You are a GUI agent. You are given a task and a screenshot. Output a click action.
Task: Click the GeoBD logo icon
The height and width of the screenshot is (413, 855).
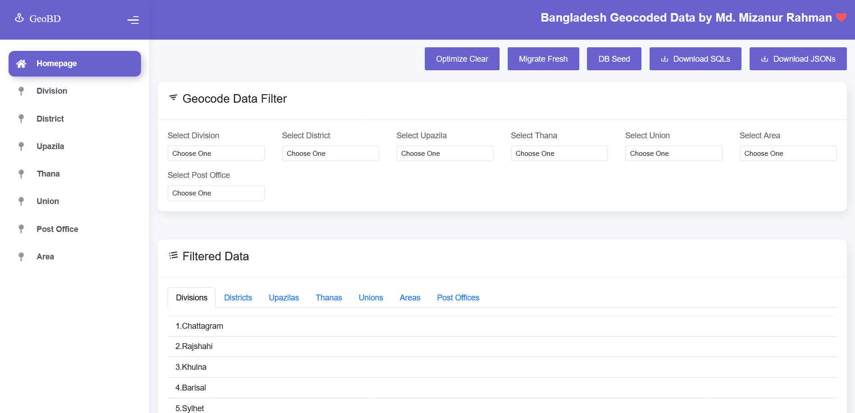pyautogui.click(x=18, y=18)
